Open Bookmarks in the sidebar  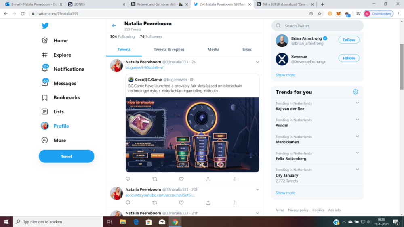(66, 97)
